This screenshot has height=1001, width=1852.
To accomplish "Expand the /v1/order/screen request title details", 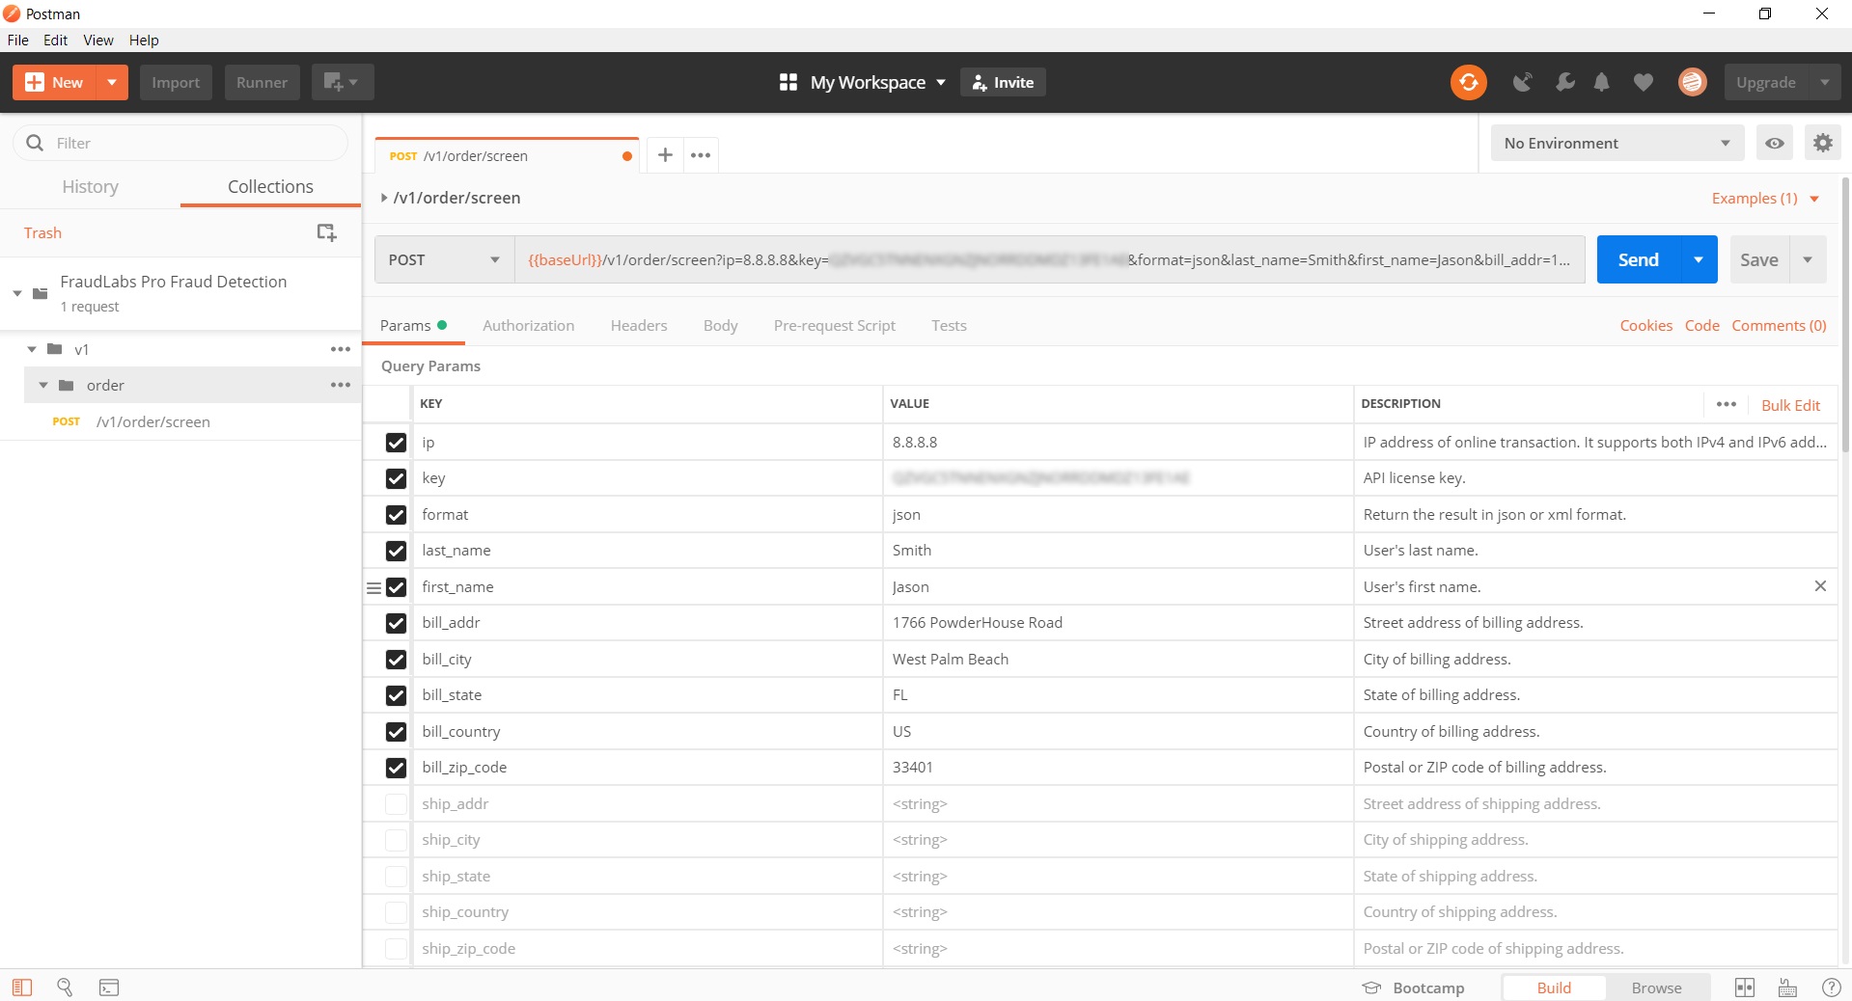I will 384,198.
